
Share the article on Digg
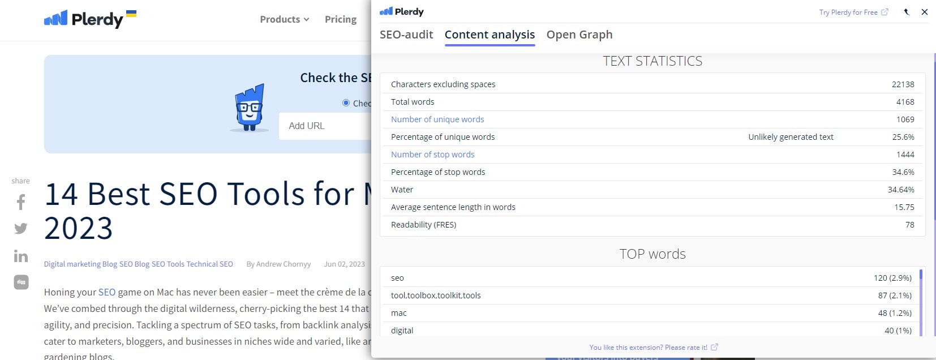pyautogui.click(x=21, y=282)
